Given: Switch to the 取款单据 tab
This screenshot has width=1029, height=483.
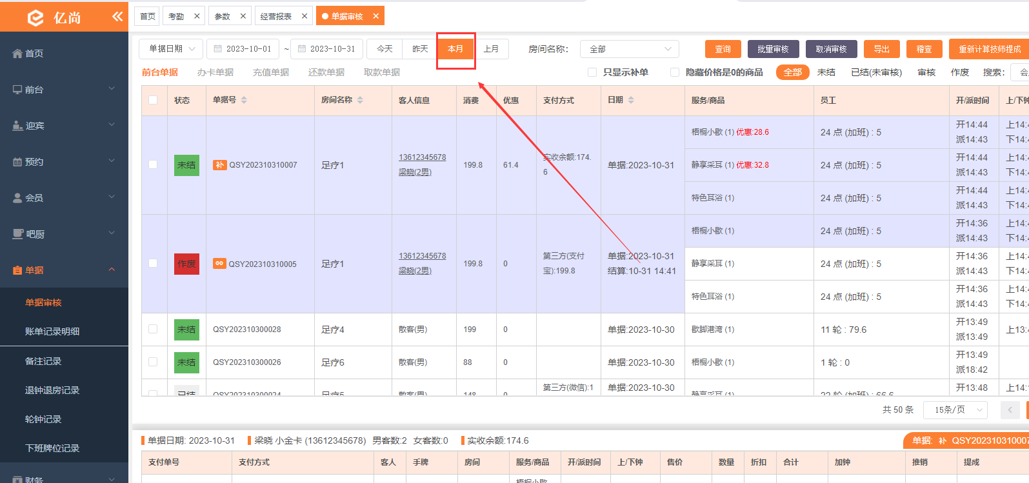Looking at the screenshot, I should point(382,72).
